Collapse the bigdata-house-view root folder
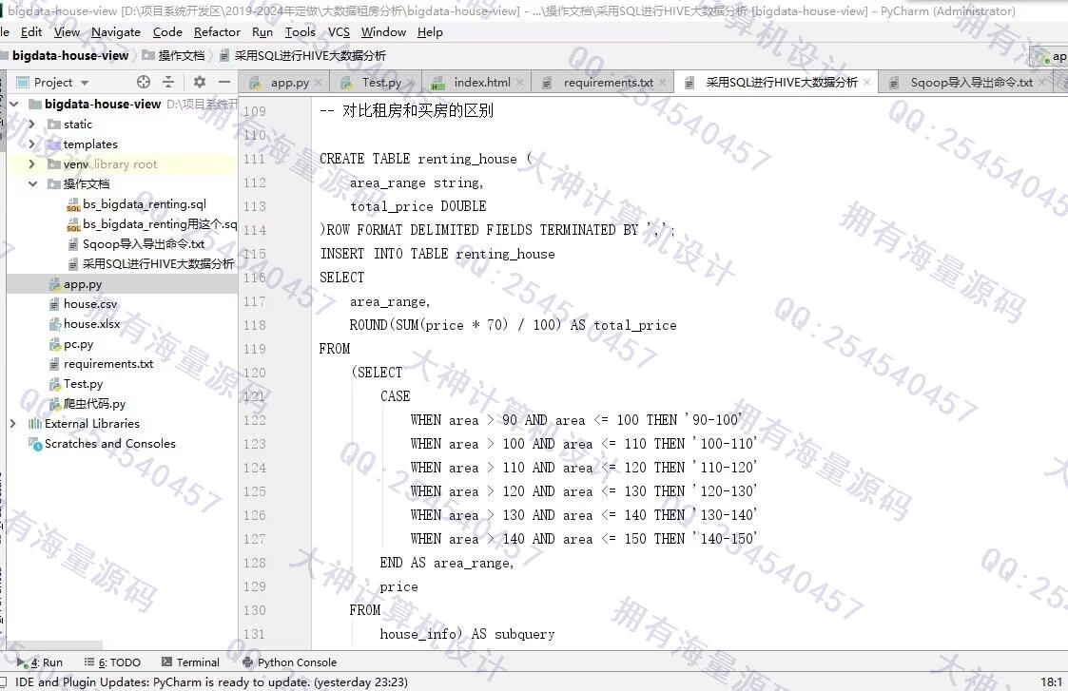The width and height of the screenshot is (1068, 691). tap(13, 105)
